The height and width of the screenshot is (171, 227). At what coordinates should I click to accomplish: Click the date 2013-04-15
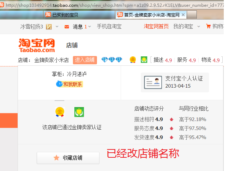178,86
